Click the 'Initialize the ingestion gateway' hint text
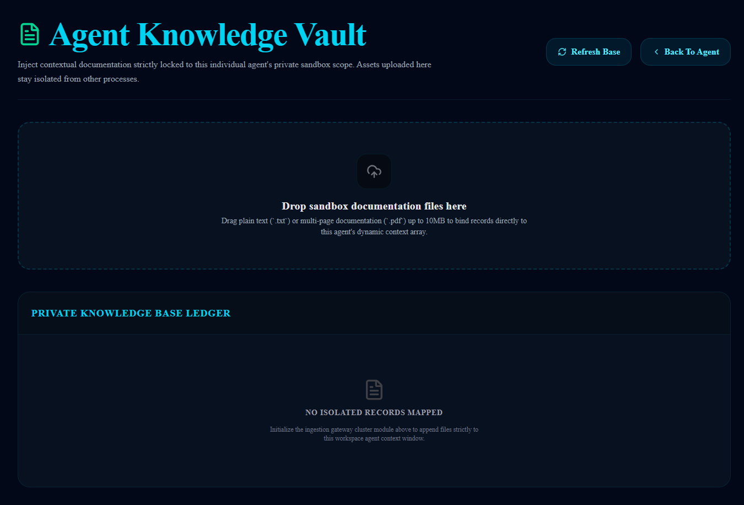This screenshot has width=744, height=505. pyautogui.click(x=374, y=434)
